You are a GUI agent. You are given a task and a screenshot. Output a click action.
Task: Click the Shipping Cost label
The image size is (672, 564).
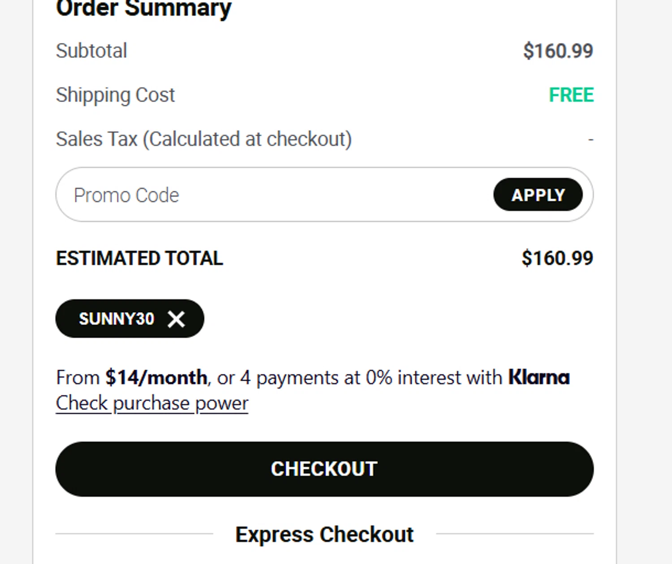(x=115, y=95)
